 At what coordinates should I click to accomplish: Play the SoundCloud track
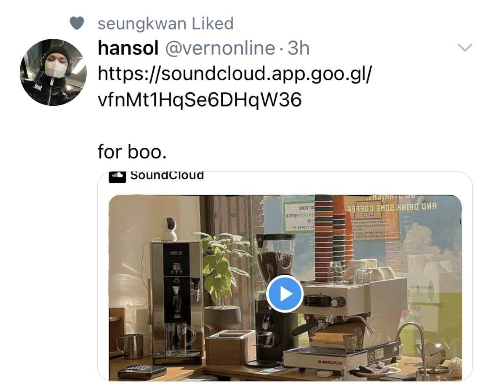click(285, 294)
